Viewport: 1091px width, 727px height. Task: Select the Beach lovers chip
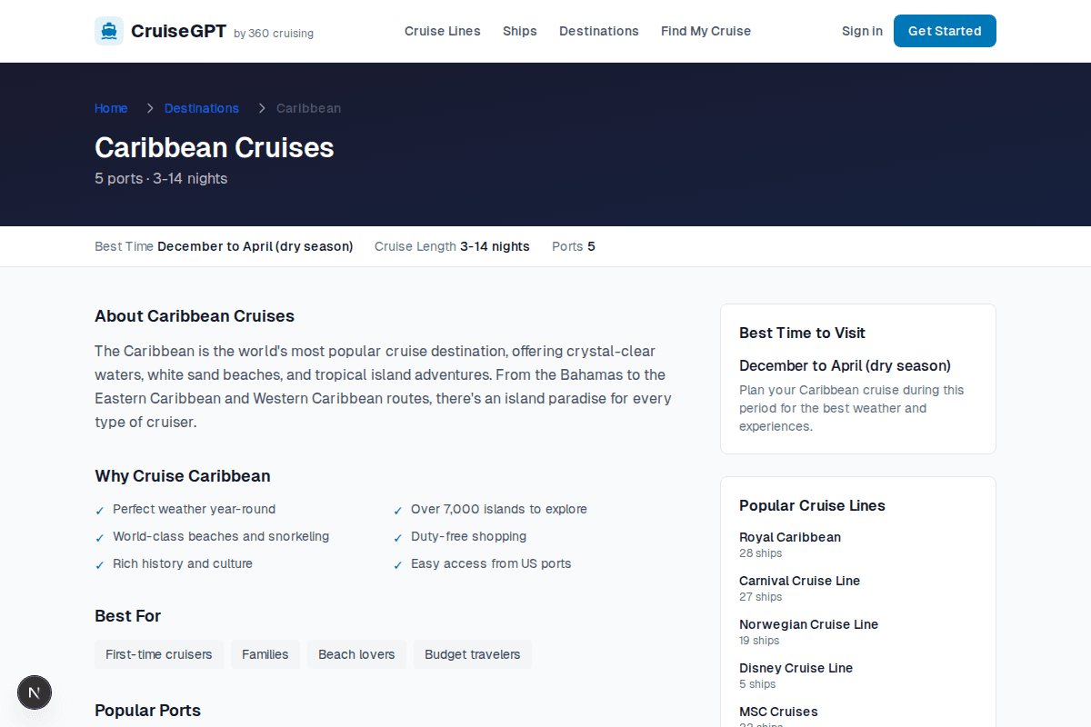click(355, 654)
